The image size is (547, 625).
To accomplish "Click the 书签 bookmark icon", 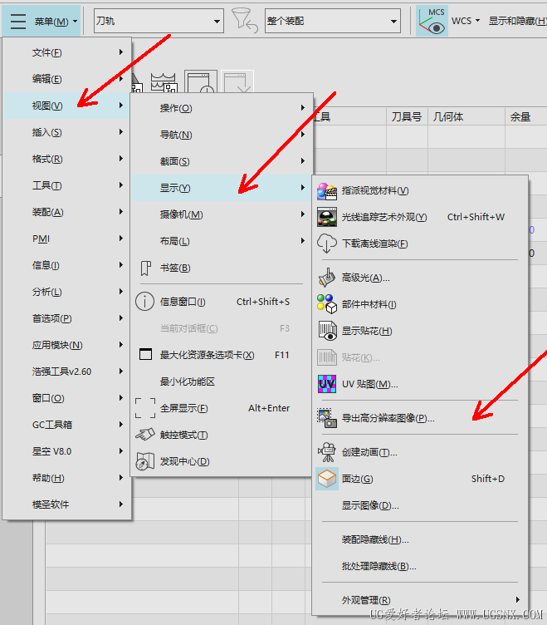I will [x=146, y=268].
